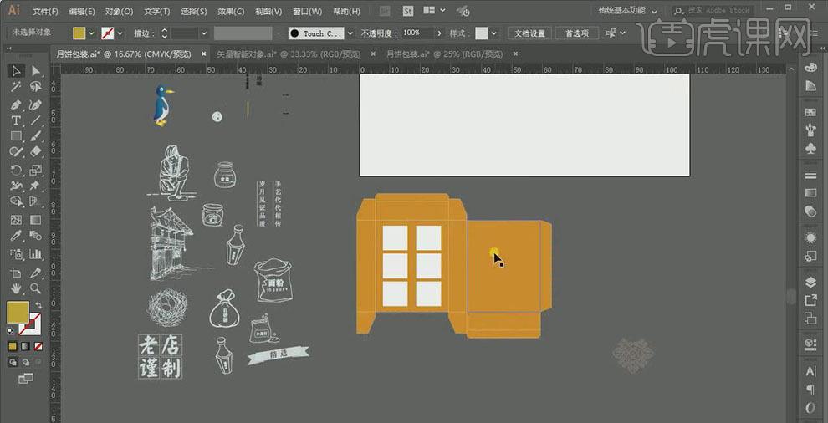Click the 首选项 button

(577, 33)
